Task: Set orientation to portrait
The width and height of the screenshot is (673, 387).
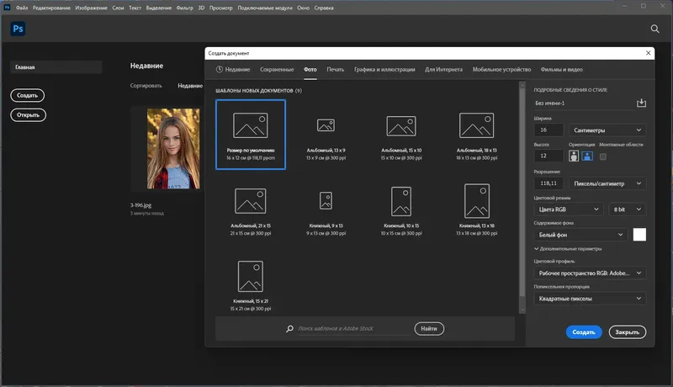Action: pyautogui.click(x=575, y=156)
